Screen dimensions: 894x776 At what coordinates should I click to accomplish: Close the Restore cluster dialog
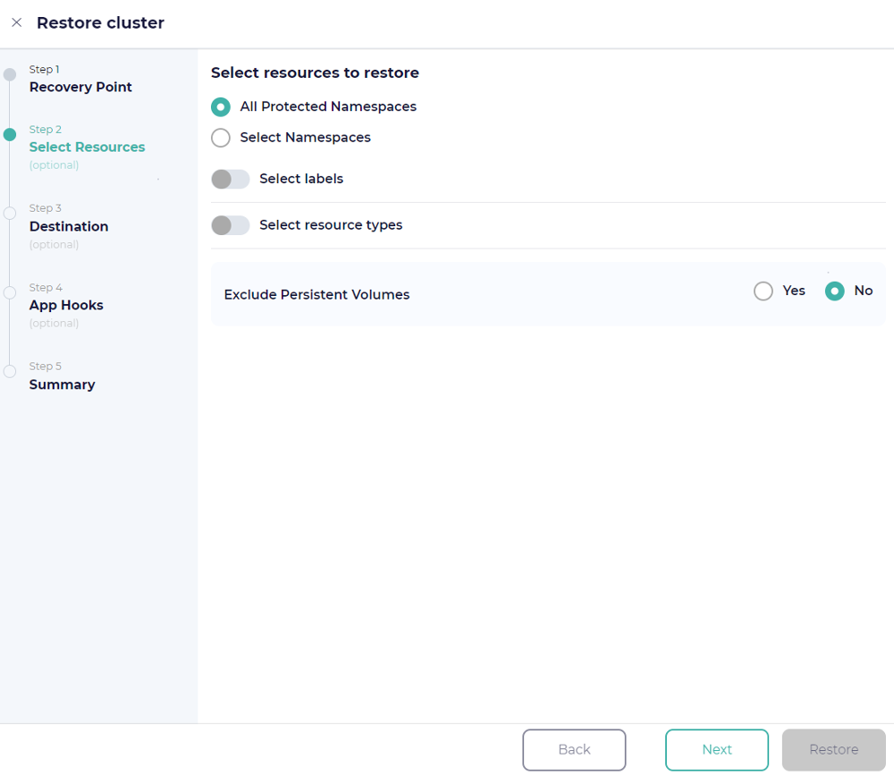point(16,22)
